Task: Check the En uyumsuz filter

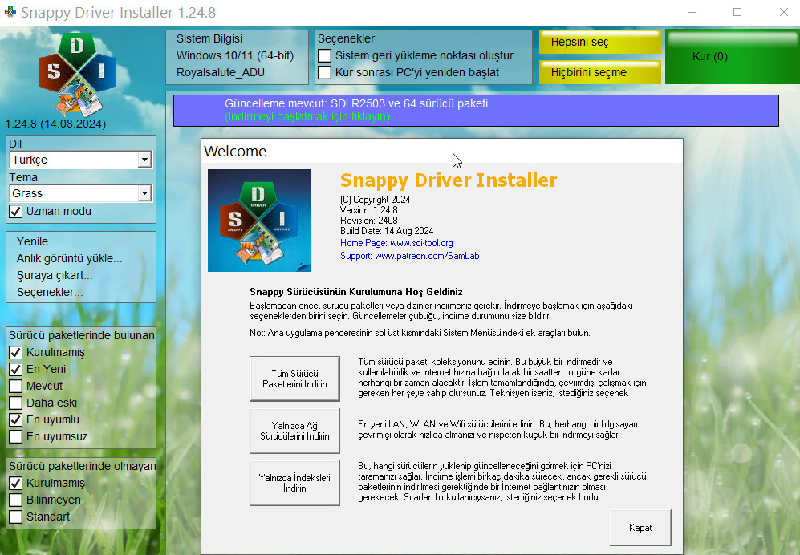Action: point(16,436)
